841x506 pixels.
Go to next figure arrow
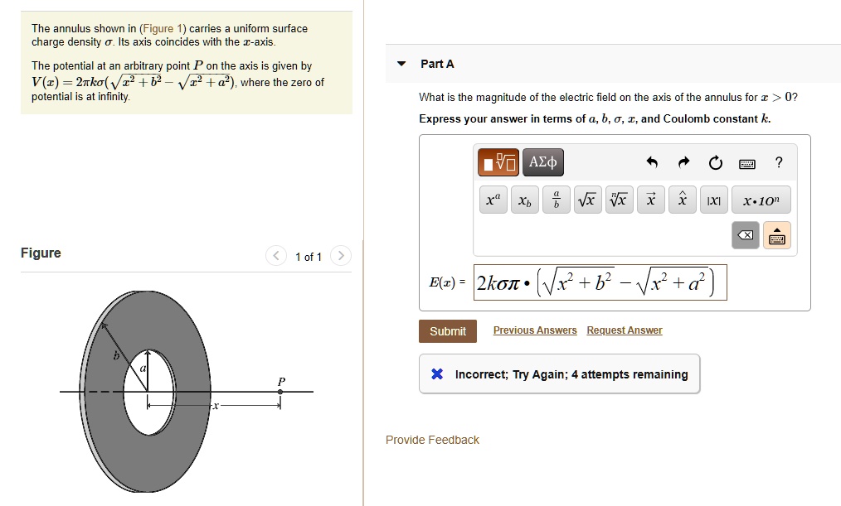341,256
